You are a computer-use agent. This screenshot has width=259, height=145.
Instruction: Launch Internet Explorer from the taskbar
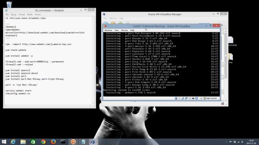(x=13, y=142)
